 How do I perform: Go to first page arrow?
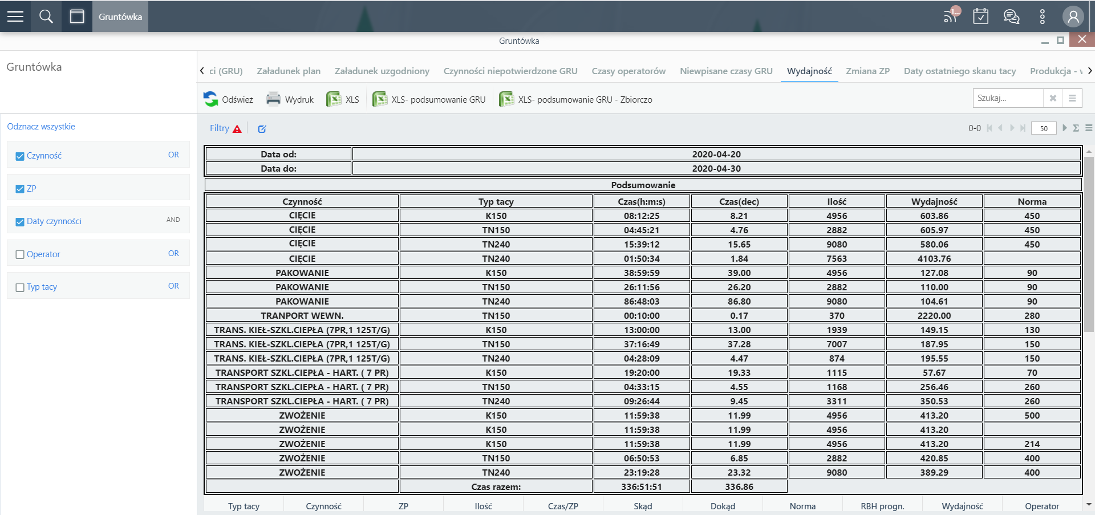tap(989, 128)
